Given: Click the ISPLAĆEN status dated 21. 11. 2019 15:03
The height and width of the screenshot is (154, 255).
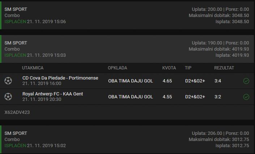Looking at the screenshot, I should tap(15, 55).
